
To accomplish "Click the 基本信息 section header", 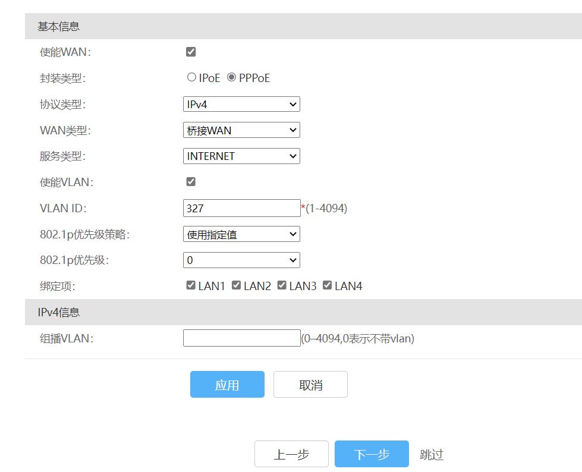I will pos(303,26).
